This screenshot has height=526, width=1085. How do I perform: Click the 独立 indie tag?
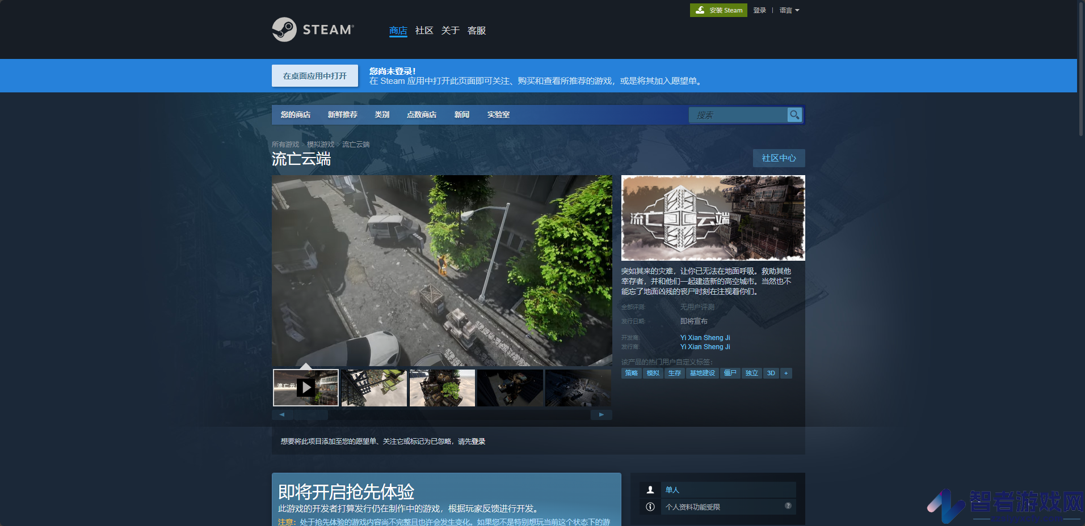pyautogui.click(x=752, y=373)
